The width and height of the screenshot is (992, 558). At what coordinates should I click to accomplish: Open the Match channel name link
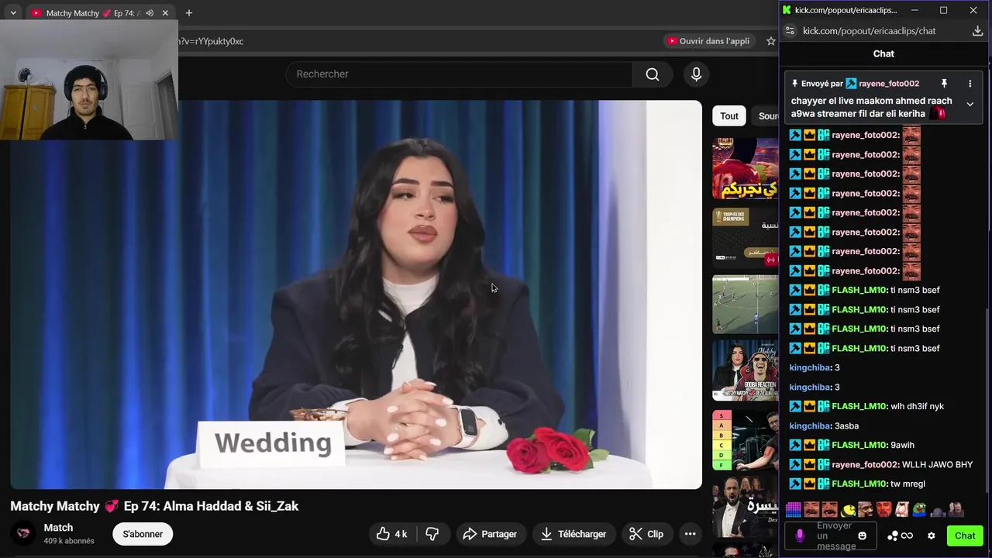(58, 528)
